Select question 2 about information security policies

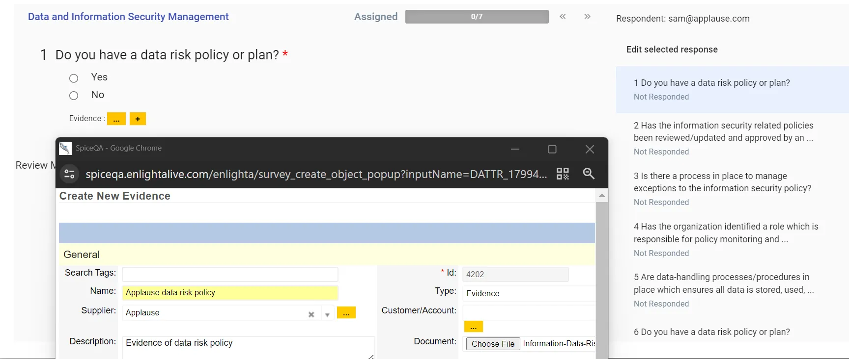[x=723, y=131]
